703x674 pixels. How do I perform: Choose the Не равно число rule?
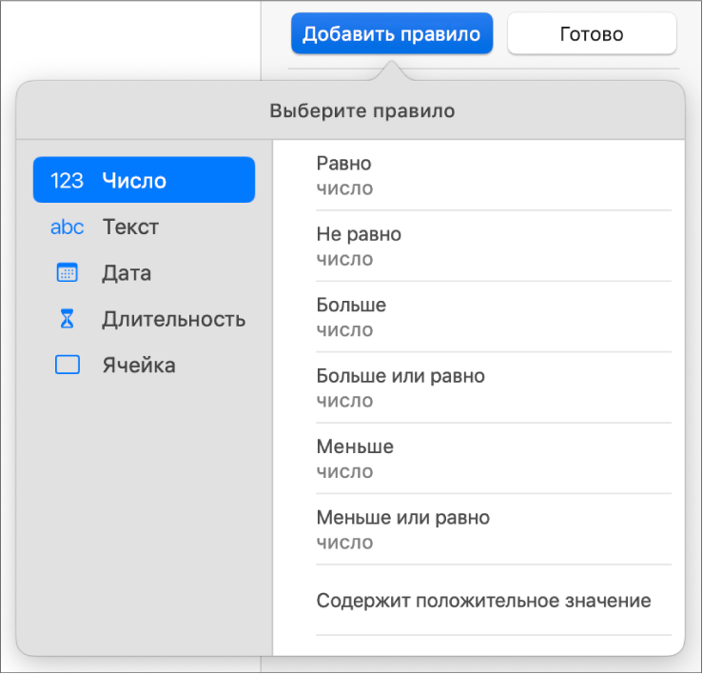[494, 246]
